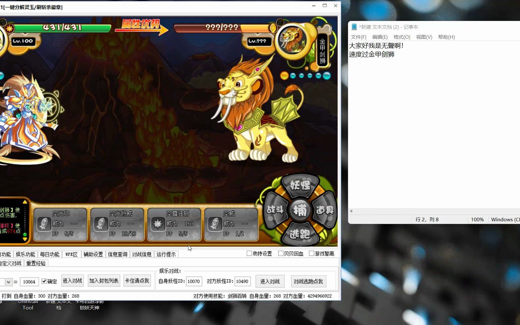Click the 属性优势 attribute advantage arrow
Screen dimensions: 520x325
142,26
